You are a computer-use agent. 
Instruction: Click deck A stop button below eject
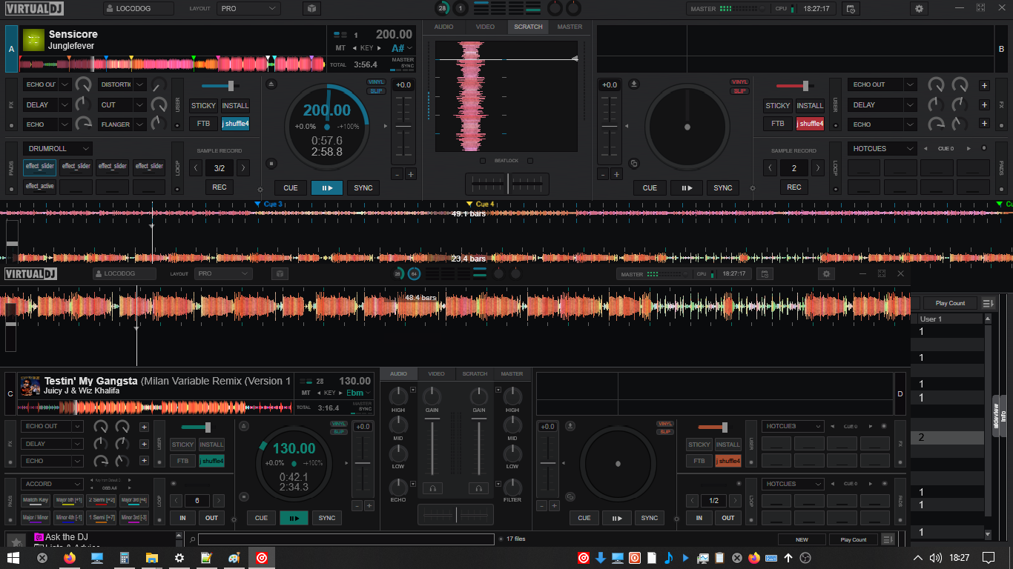point(271,163)
